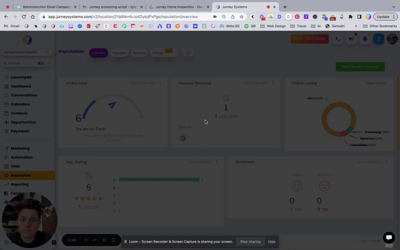Switch to the Reviews tab
The width and height of the screenshot is (400, 250).
point(139,53)
